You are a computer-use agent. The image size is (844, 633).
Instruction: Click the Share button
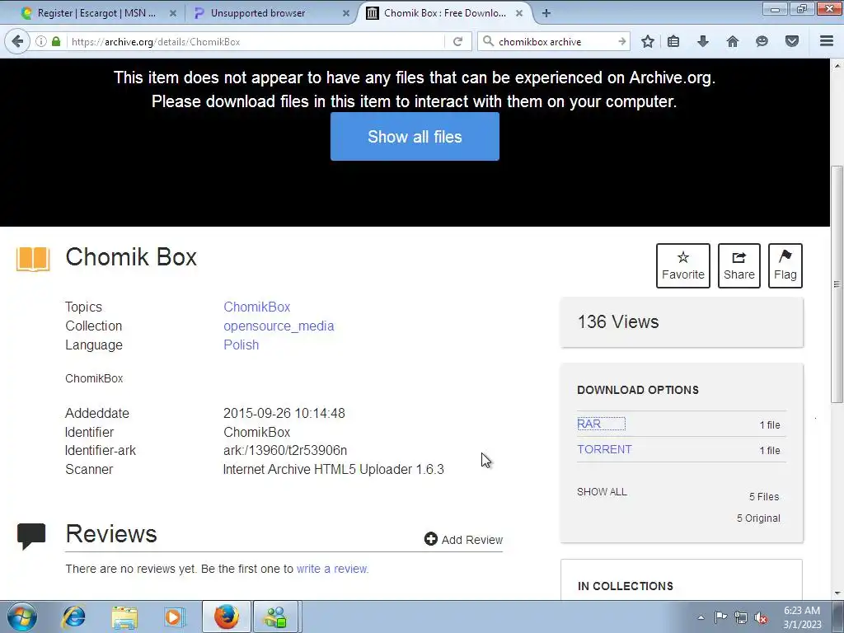click(739, 266)
